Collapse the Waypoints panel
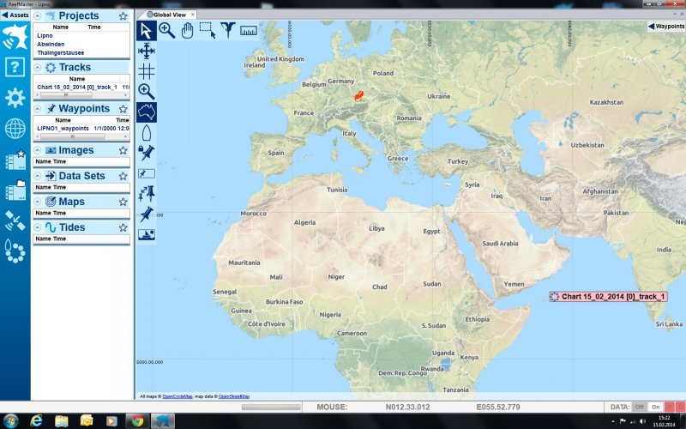The image size is (686, 429). click(x=39, y=109)
